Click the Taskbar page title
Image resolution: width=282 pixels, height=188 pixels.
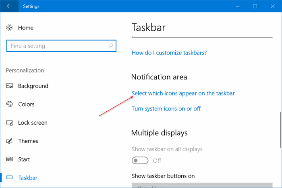(x=149, y=27)
